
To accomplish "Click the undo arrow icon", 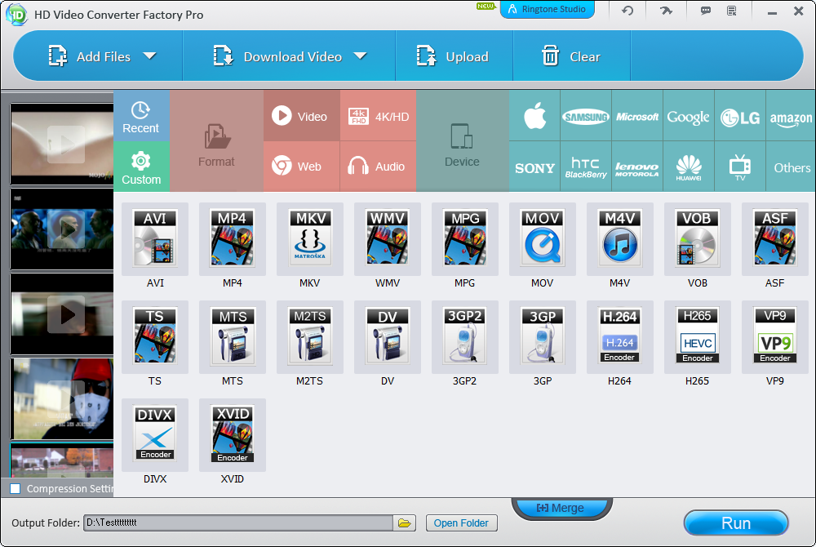I will coord(628,11).
